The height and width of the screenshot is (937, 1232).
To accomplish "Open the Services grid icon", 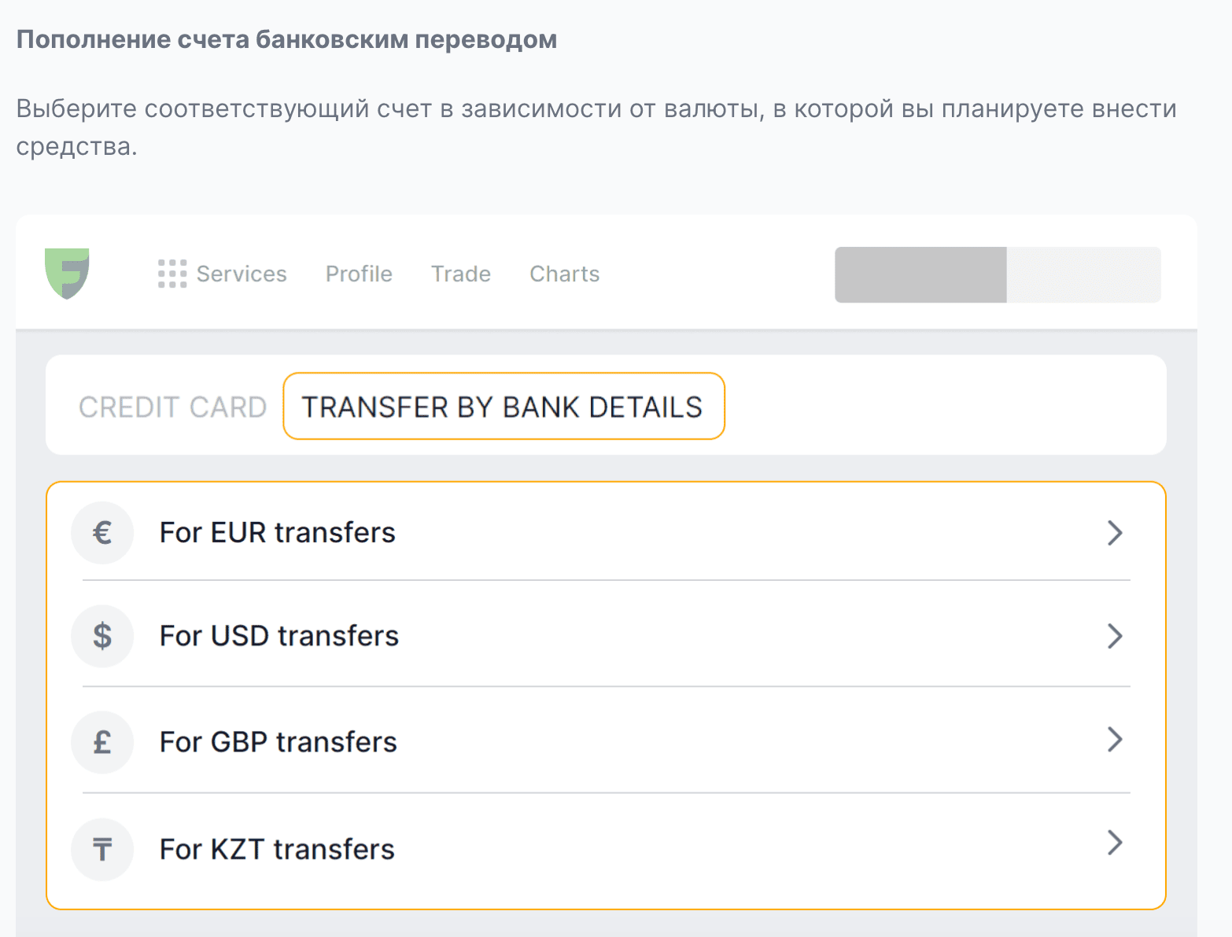I will pos(172,274).
